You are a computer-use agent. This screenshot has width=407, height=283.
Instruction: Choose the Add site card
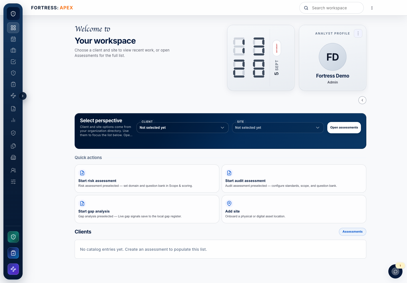coord(294,209)
